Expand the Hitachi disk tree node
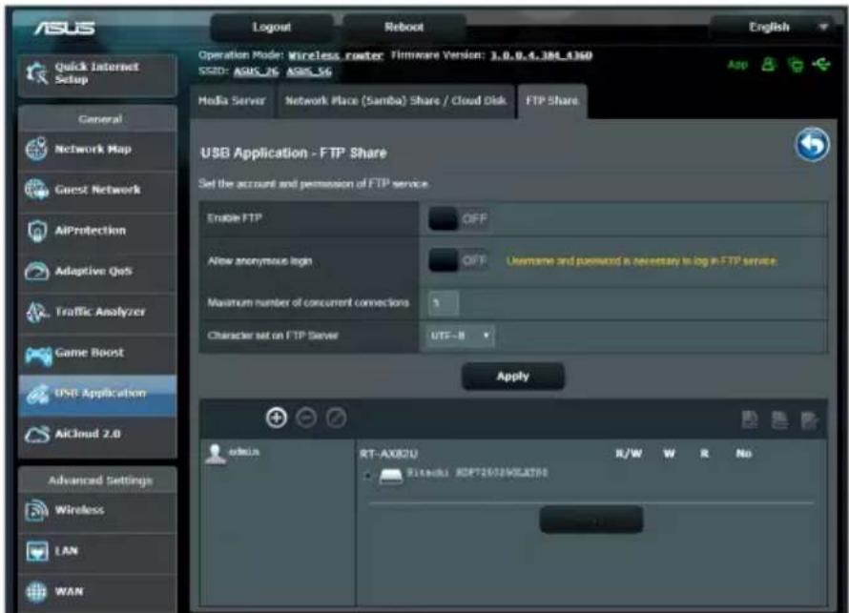 [368, 475]
